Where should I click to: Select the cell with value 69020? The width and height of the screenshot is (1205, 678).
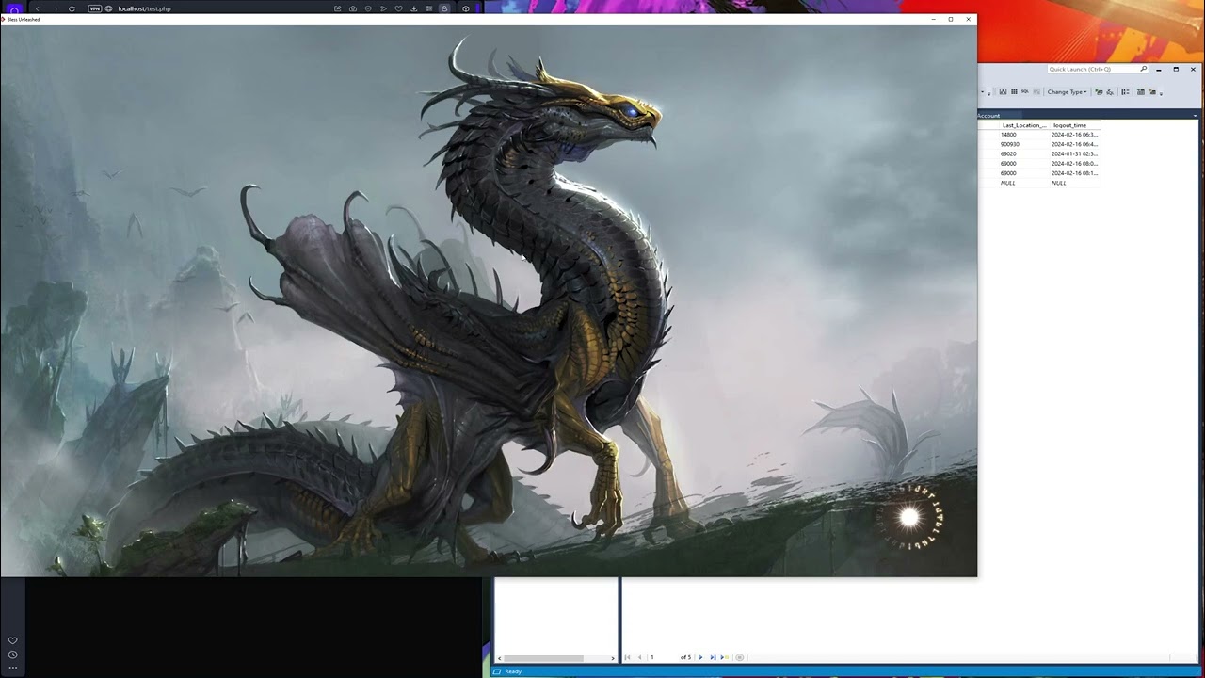tap(1024, 154)
